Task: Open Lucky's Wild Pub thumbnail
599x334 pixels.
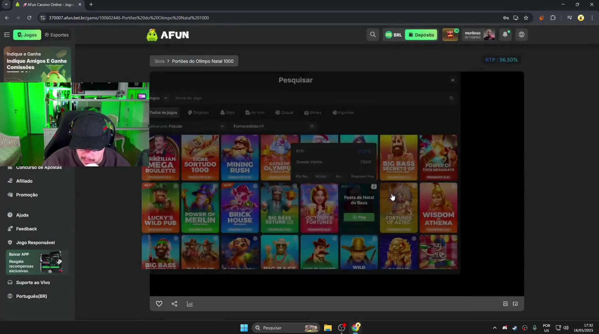Action: click(x=160, y=208)
